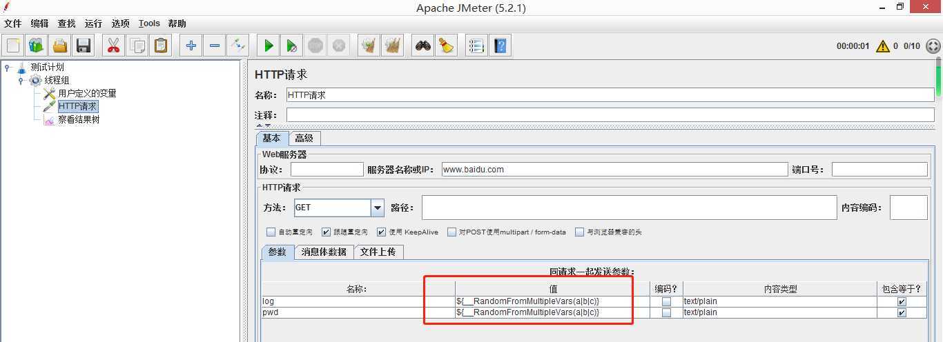Image resolution: width=943 pixels, height=342 pixels.
Task: Toggle 与浏览器兼容的头 checkbox
Action: pos(579,232)
